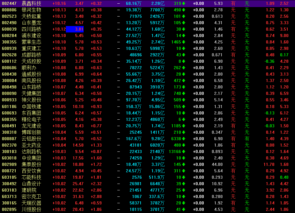Select 天健集团 stock name
This screenshot has width=295, height=213.
[x=31, y=93]
